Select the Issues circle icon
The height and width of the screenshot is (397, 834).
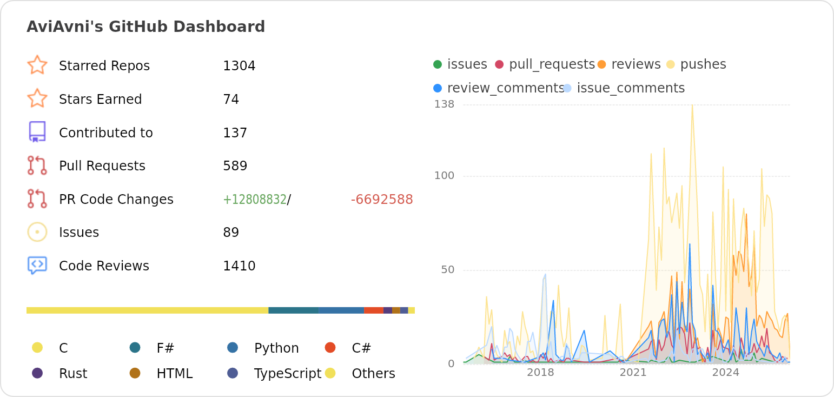[x=38, y=231]
